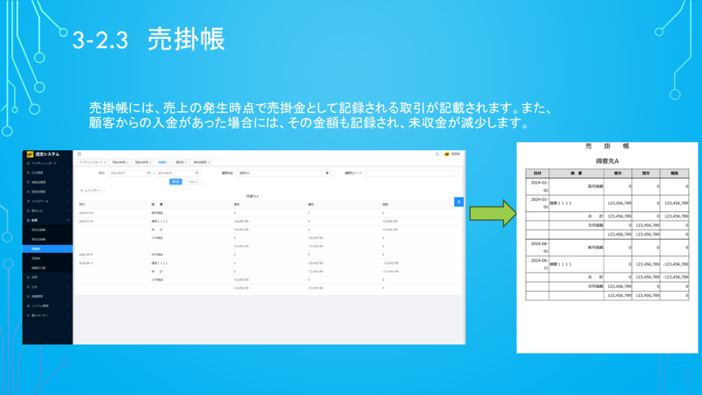The image size is (702, 395).
Task: Open calendar icon in start date field
Action: coord(149,173)
